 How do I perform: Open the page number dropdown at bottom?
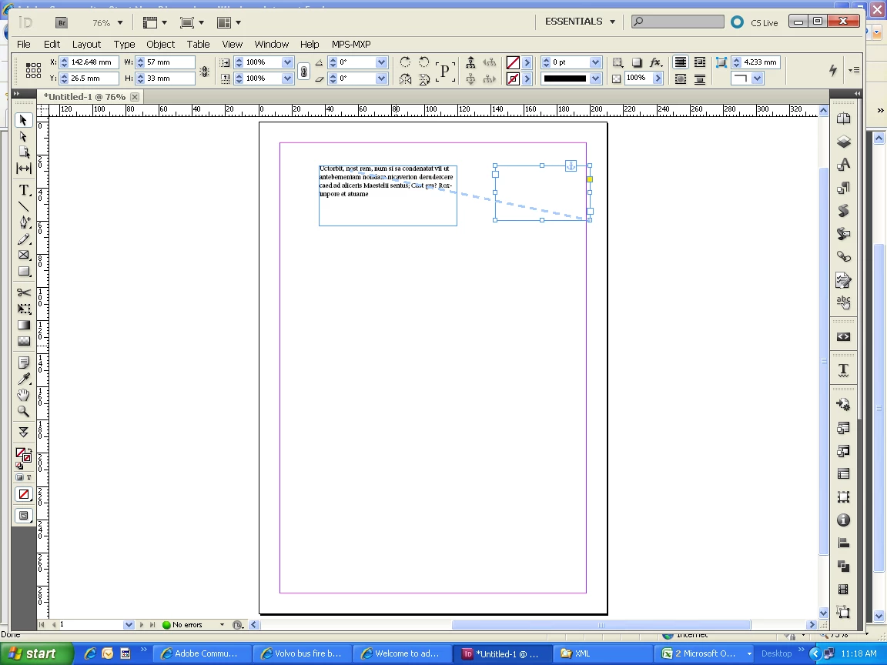[x=129, y=625]
